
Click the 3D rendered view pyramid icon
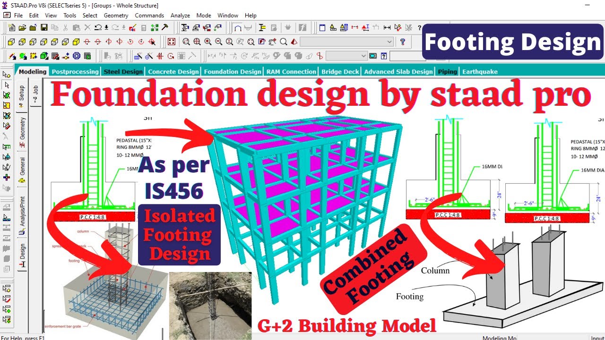coord(294,42)
